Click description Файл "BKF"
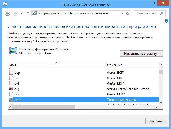The image size is (171, 129). (116, 83)
